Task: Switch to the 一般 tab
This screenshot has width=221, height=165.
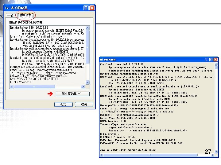Action: click(x=10, y=16)
